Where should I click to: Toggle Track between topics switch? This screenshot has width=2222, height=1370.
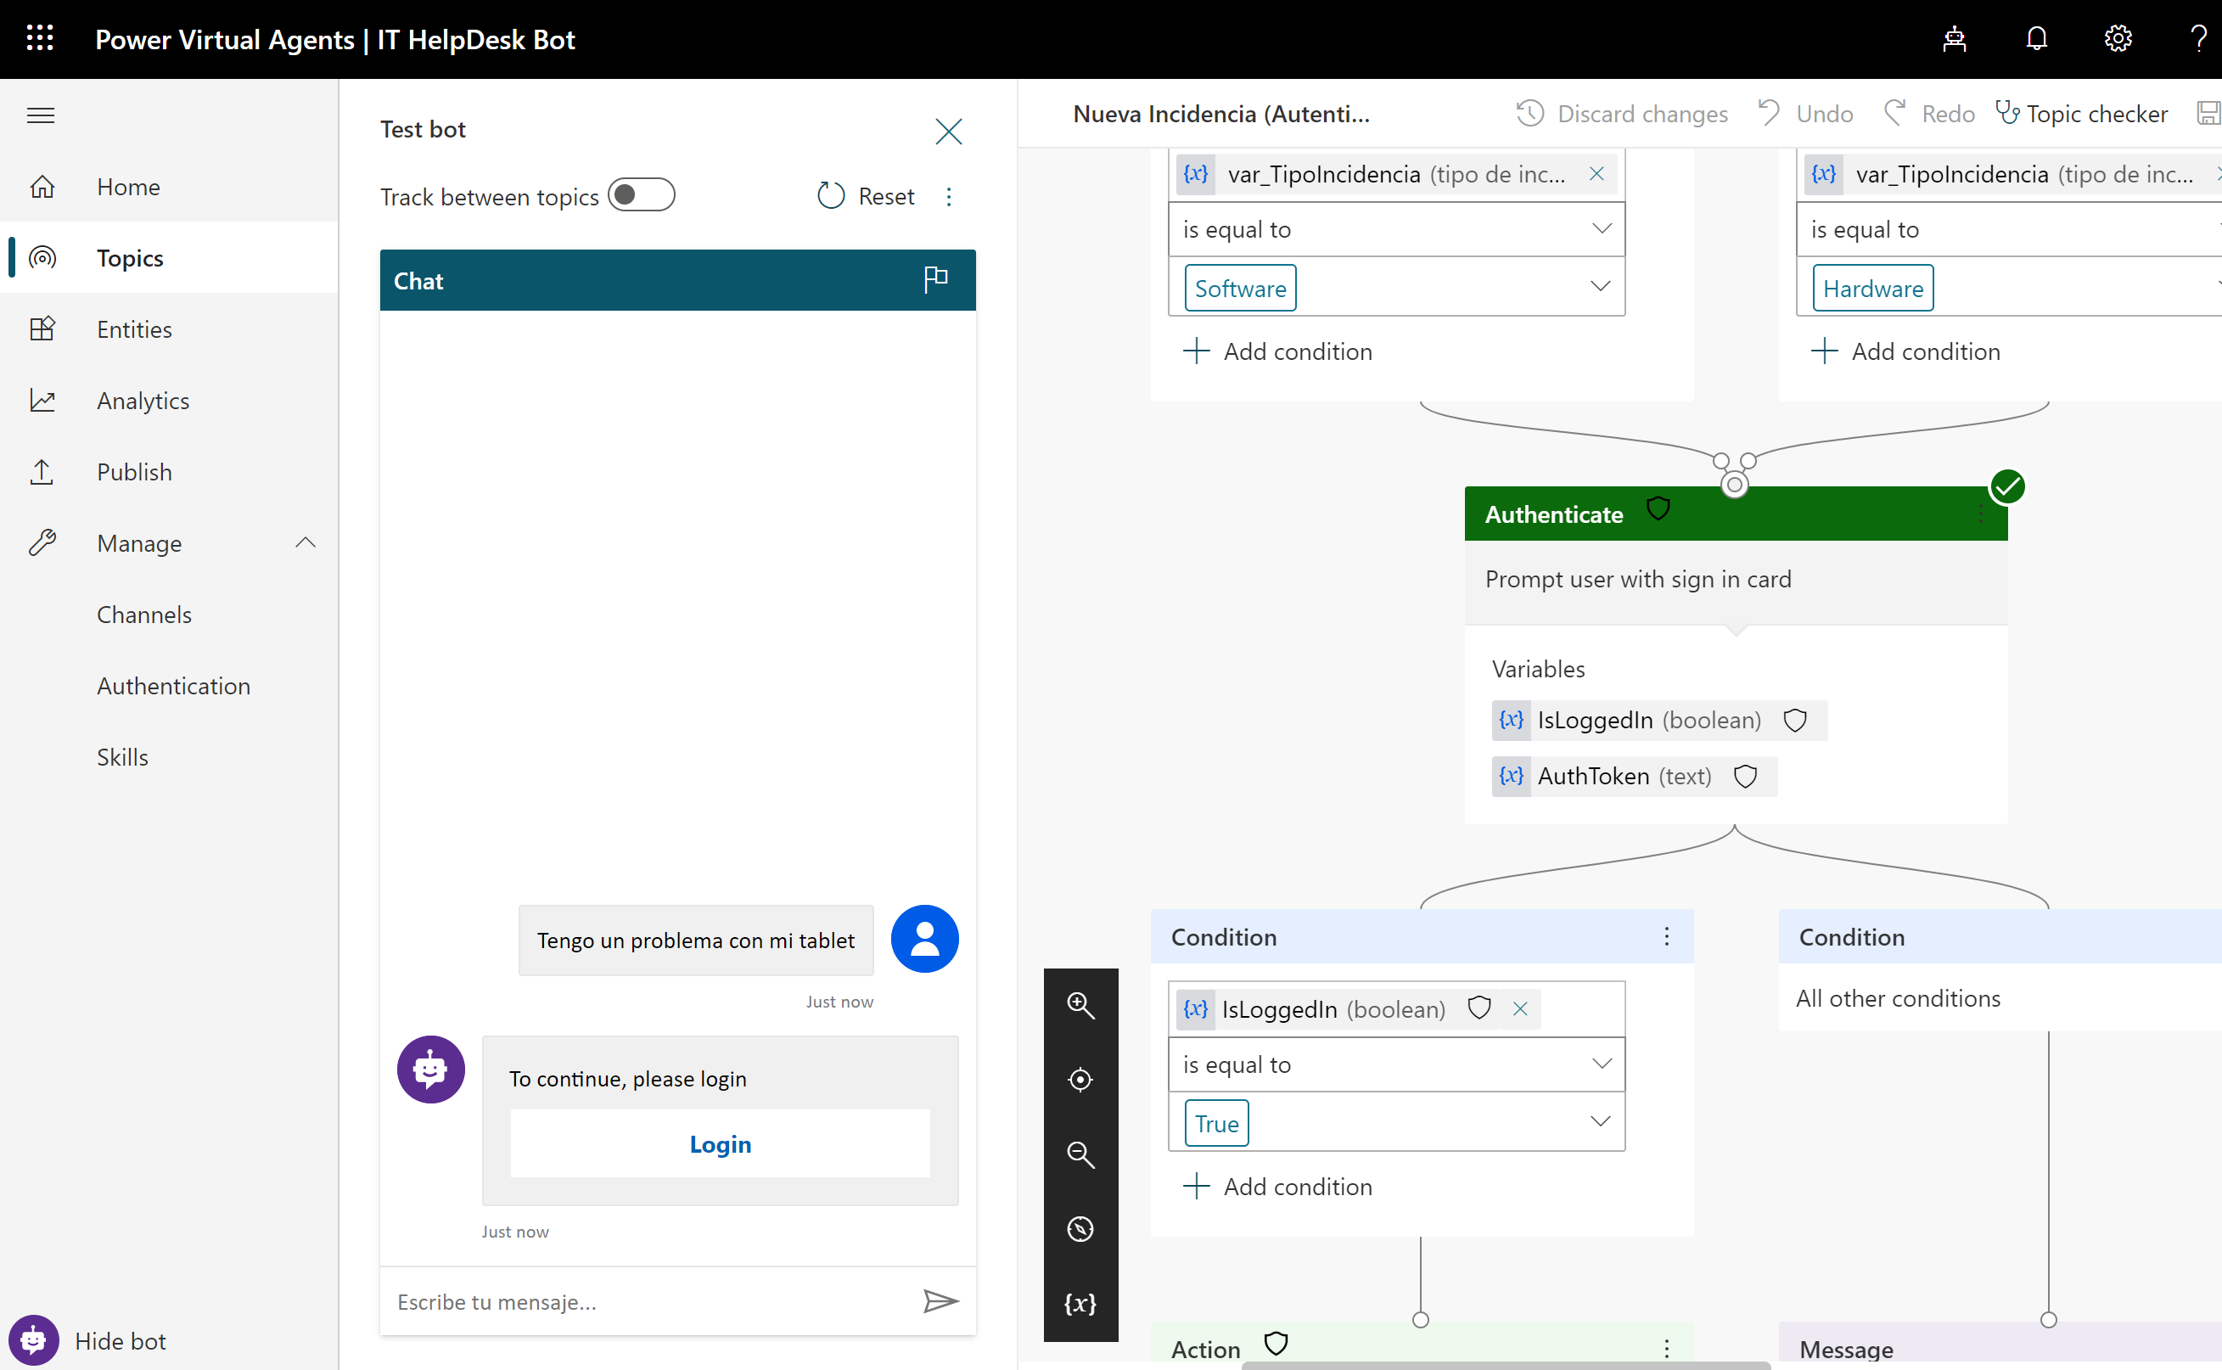click(x=642, y=195)
